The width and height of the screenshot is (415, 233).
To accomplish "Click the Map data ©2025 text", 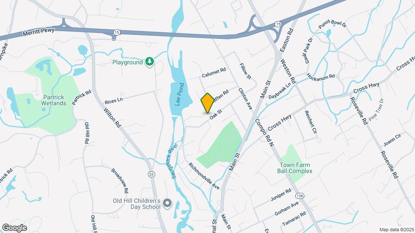I will point(396,230).
